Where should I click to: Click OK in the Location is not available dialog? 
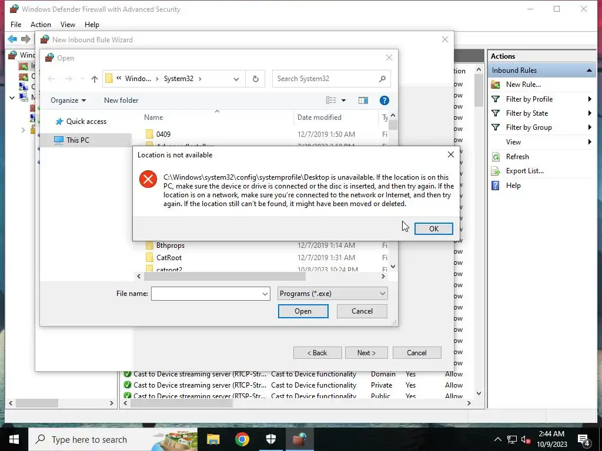[x=433, y=228]
